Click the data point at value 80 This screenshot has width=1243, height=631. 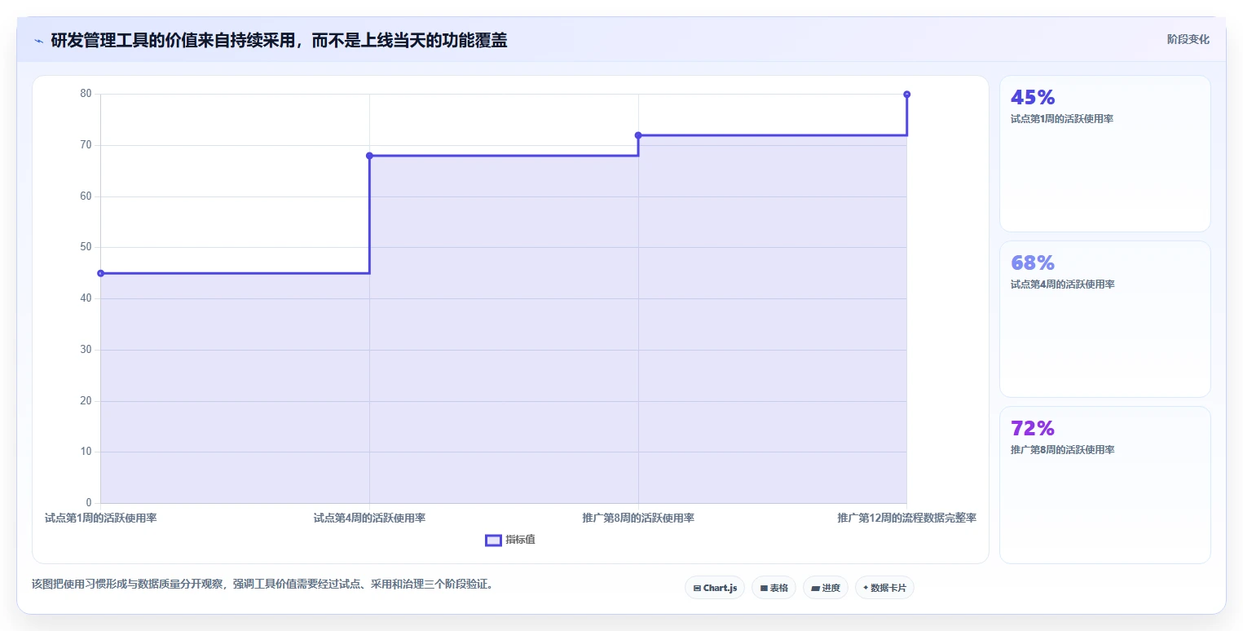(x=906, y=95)
